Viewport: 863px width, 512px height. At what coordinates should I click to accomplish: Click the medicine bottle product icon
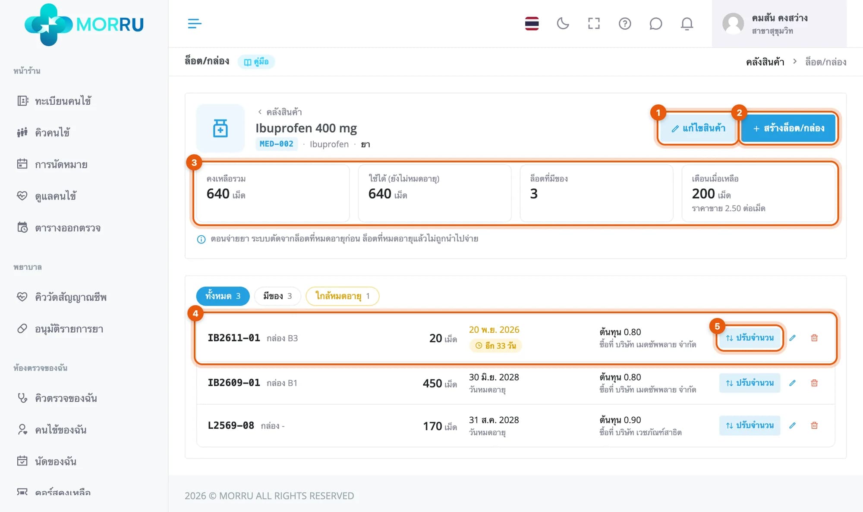[220, 128]
